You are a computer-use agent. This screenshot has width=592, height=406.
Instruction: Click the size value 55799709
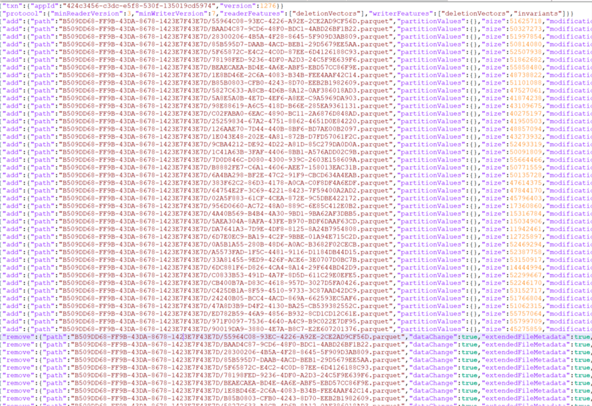click(526, 321)
